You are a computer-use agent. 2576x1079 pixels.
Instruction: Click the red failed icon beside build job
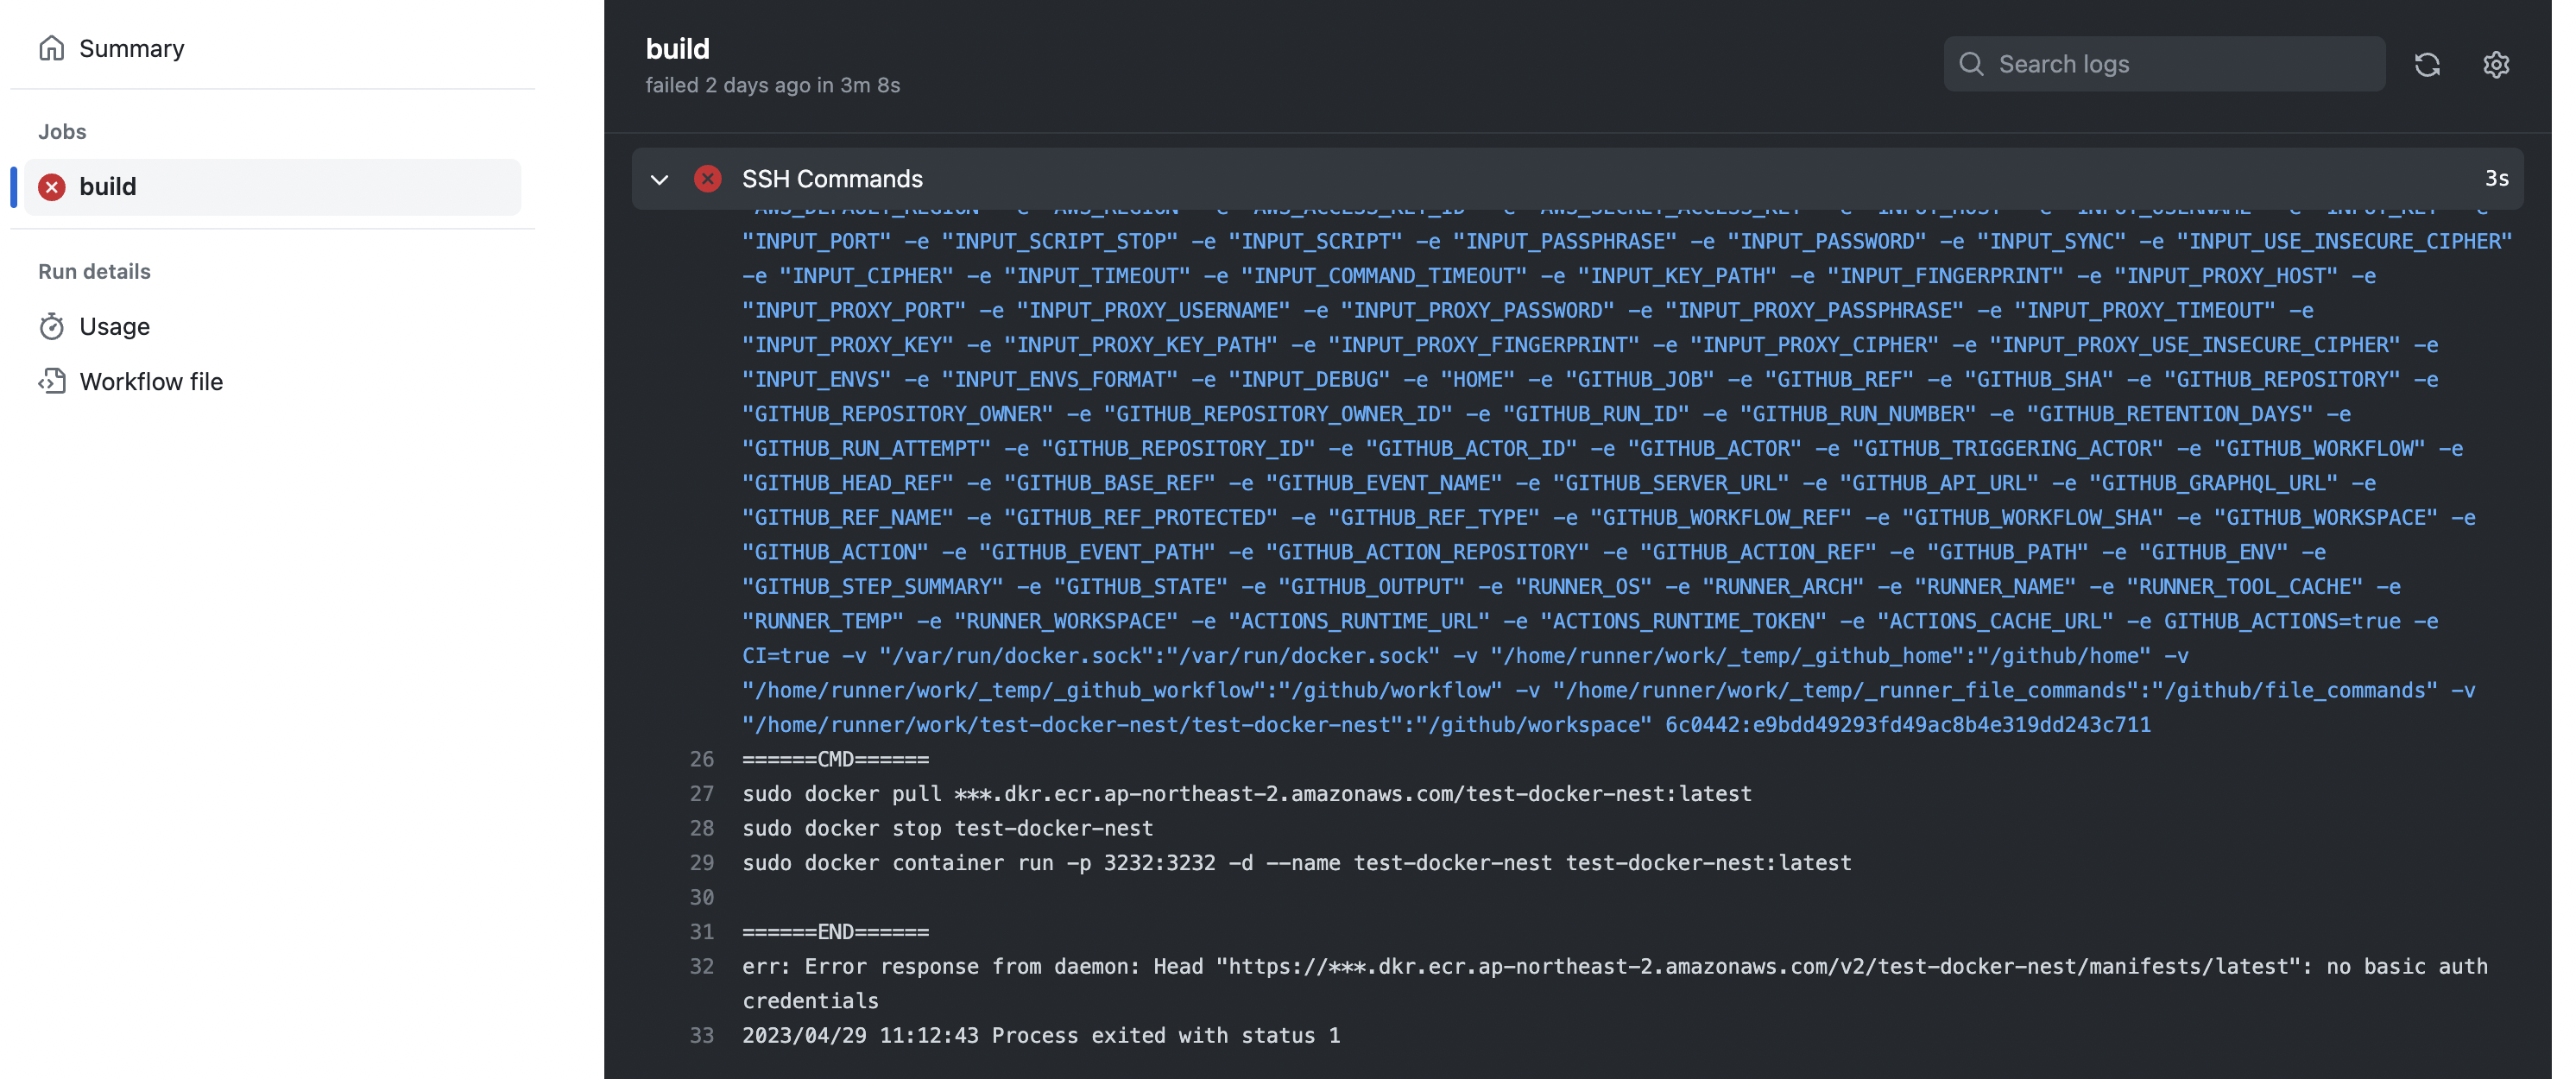click(52, 187)
